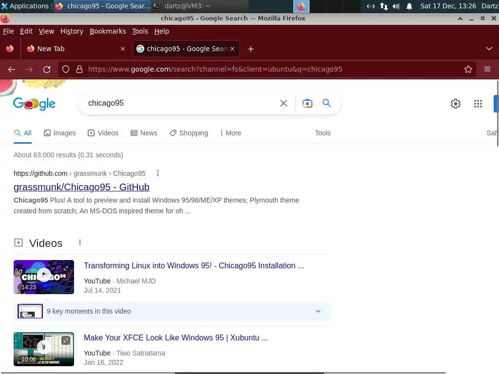The height and width of the screenshot is (374, 499).
Task: Click the 'Jan 16, 2022' video date
Action: click(x=103, y=362)
